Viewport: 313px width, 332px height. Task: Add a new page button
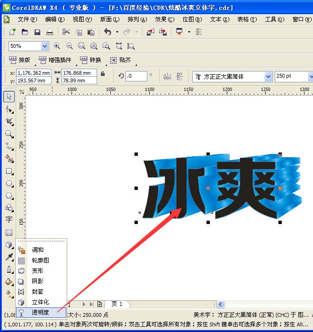click(99, 304)
